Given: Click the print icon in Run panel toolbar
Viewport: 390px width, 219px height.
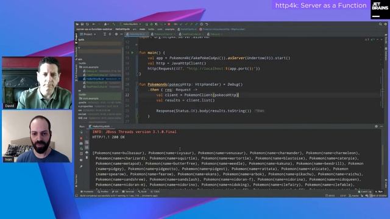Looking at the screenshot, I should 87,152.
